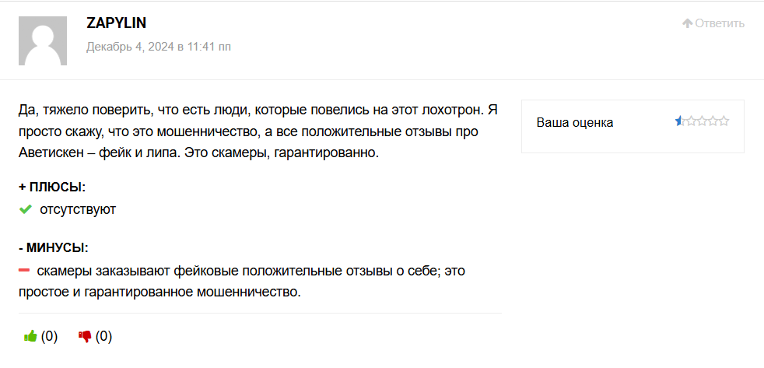The height and width of the screenshot is (368, 764).
Task: Set rating with the fifth star
Action: pos(724,121)
